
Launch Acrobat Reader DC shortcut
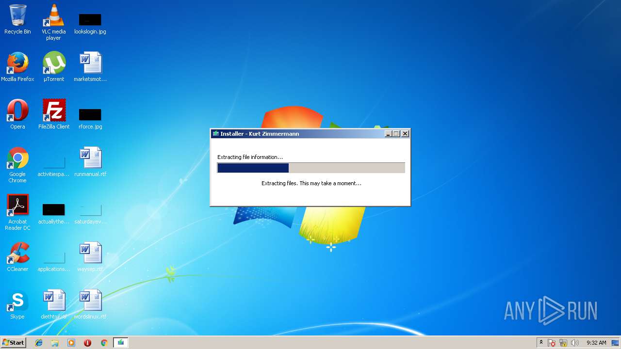coord(17,212)
